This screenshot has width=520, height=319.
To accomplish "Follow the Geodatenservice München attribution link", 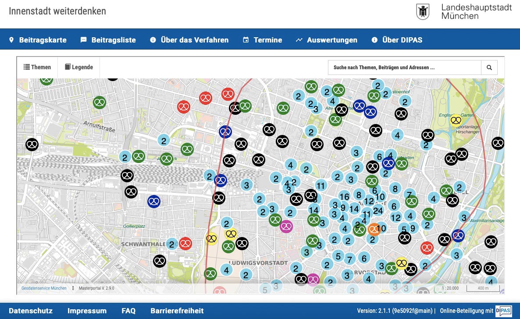I will (44, 288).
